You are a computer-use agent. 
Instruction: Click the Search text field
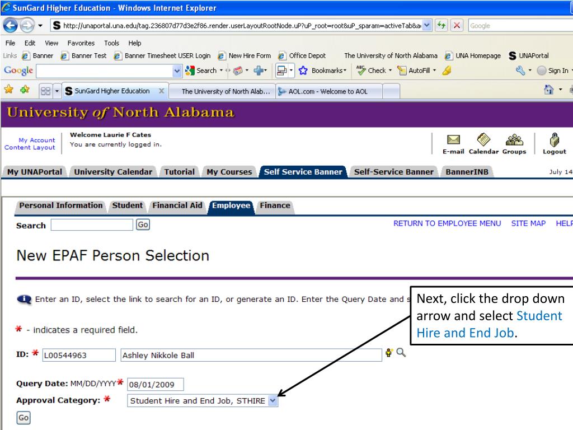tap(92, 225)
